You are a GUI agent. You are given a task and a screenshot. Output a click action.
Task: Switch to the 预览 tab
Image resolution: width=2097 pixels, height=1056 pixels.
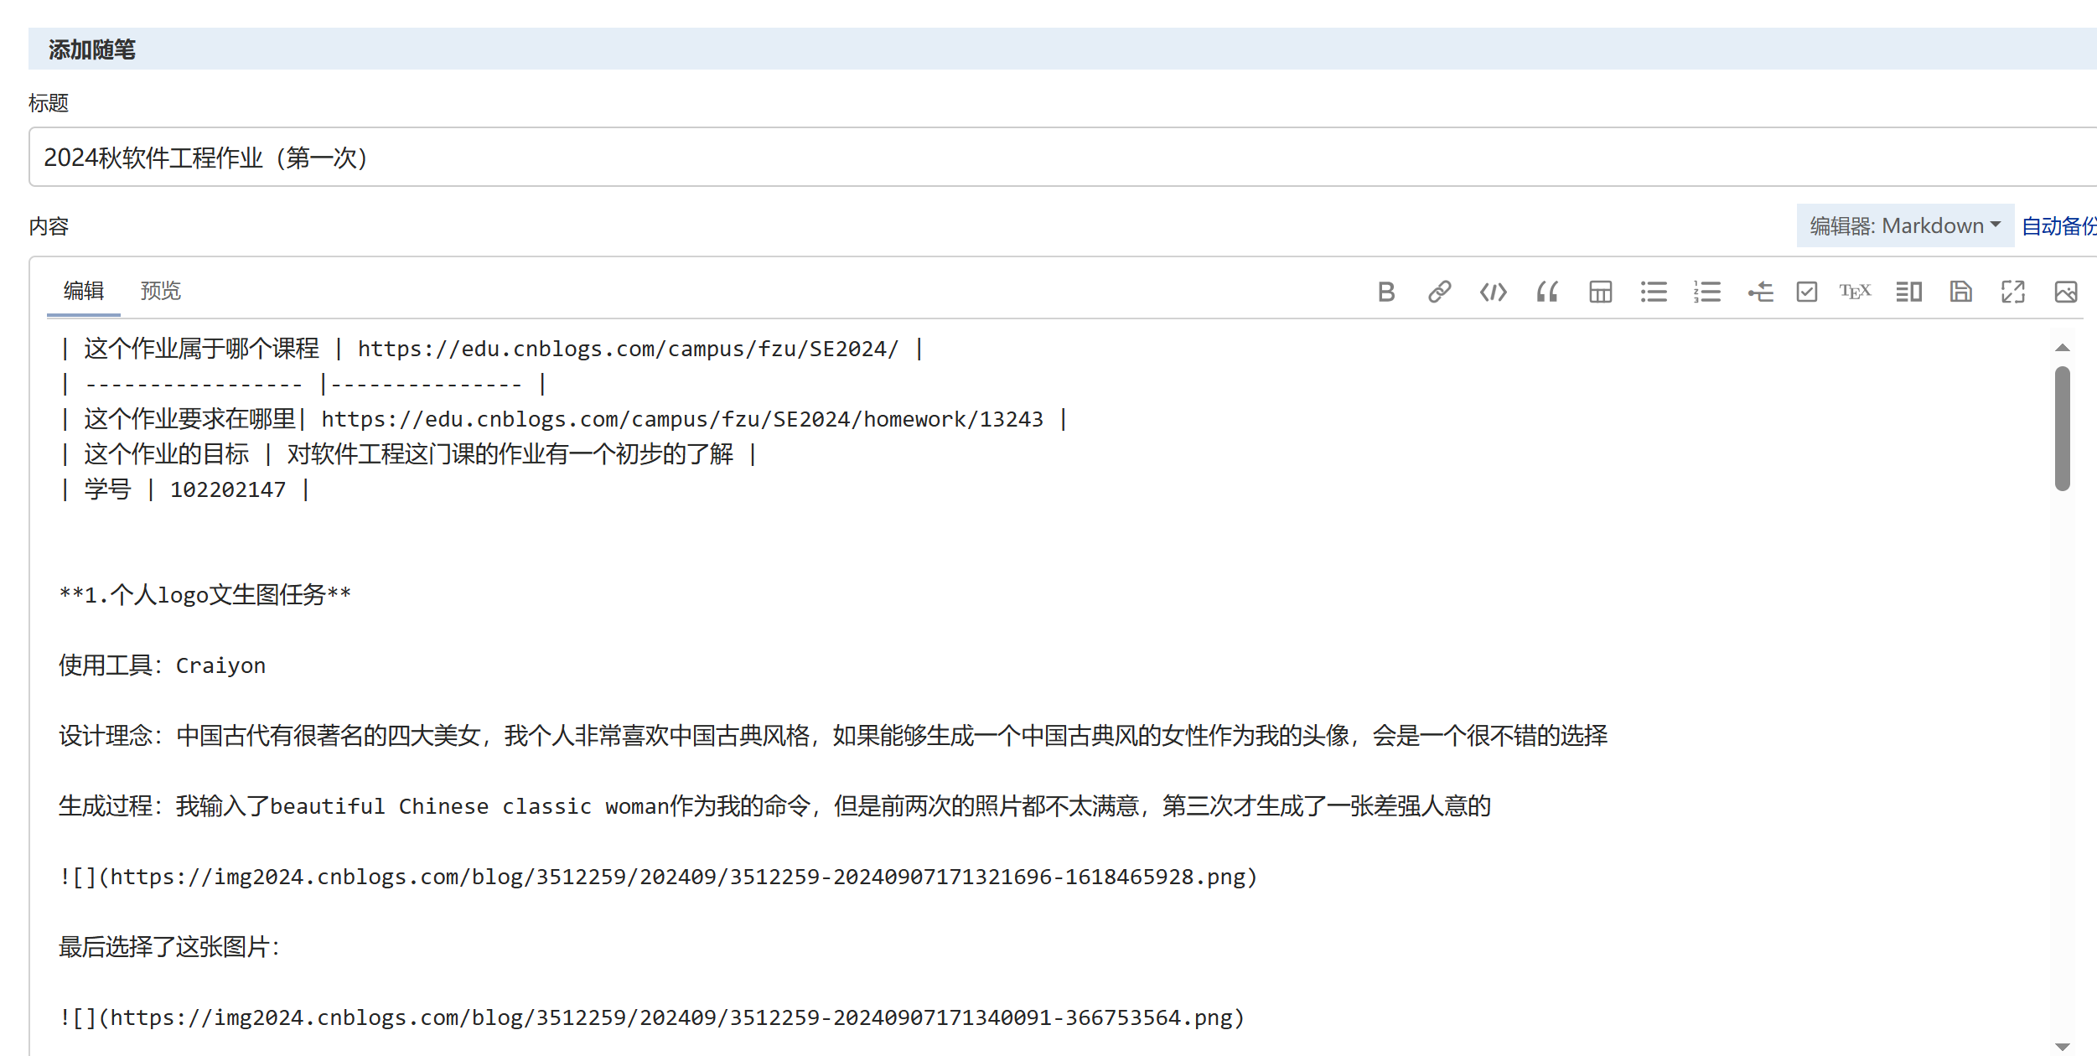[160, 291]
